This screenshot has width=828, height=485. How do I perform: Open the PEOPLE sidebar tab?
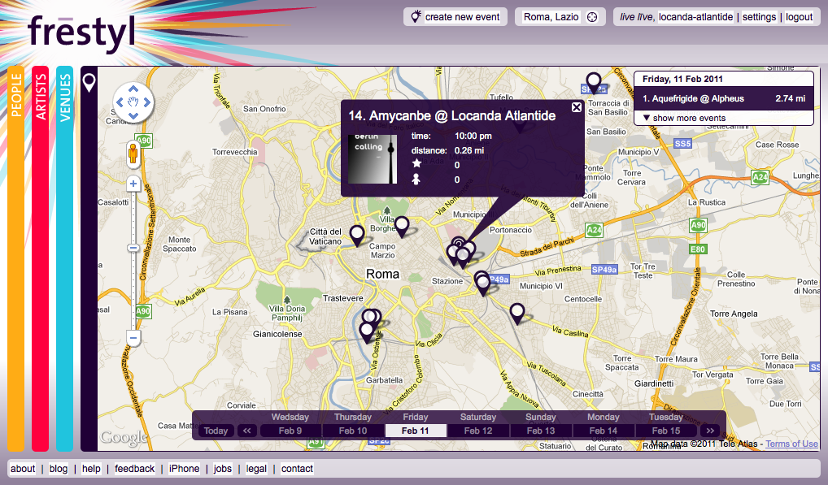coord(15,258)
